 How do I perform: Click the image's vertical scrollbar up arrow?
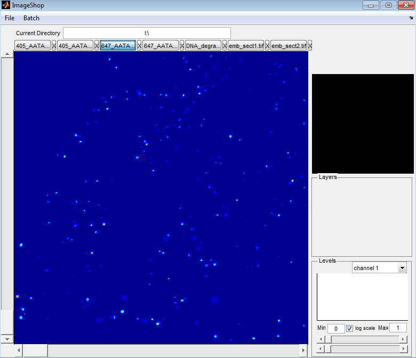click(x=7, y=54)
